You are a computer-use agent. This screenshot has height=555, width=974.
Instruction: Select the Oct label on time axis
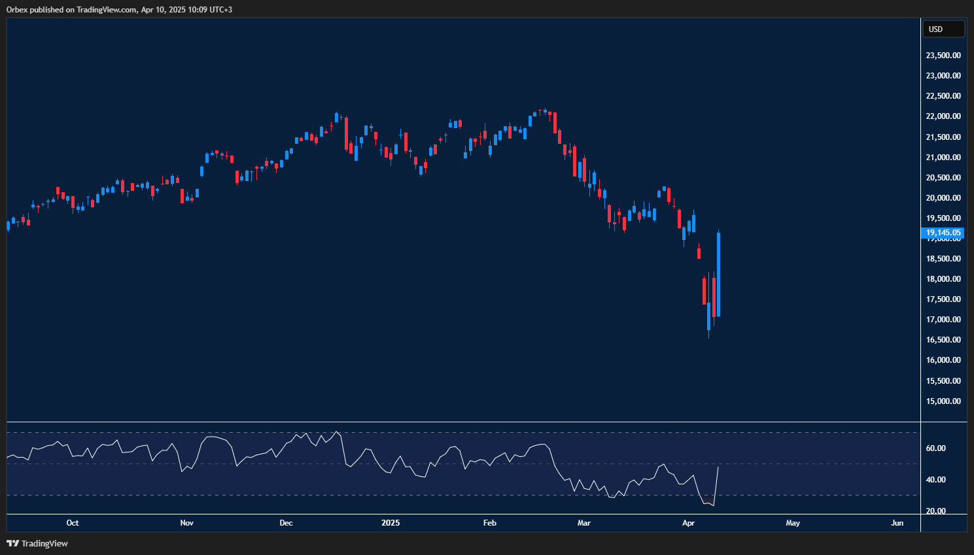click(x=73, y=523)
